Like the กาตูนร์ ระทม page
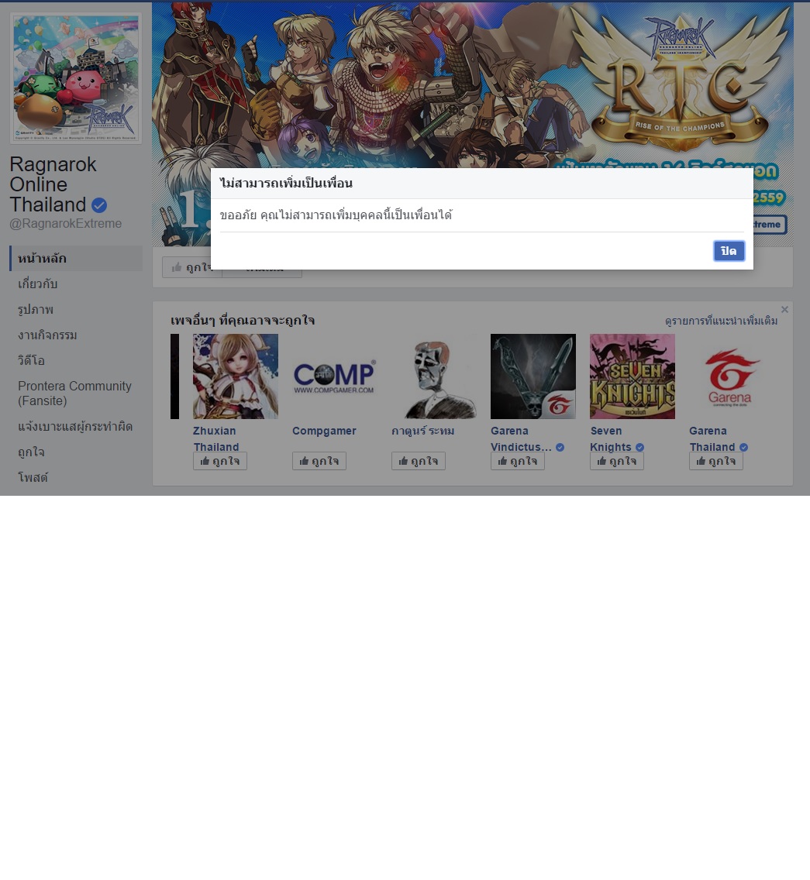This screenshot has height=880, width=810. point(419,462)
